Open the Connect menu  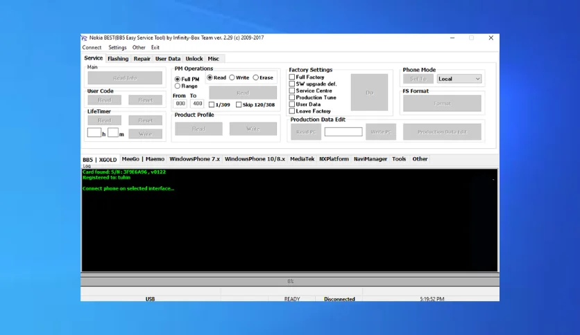coord(92,48)
